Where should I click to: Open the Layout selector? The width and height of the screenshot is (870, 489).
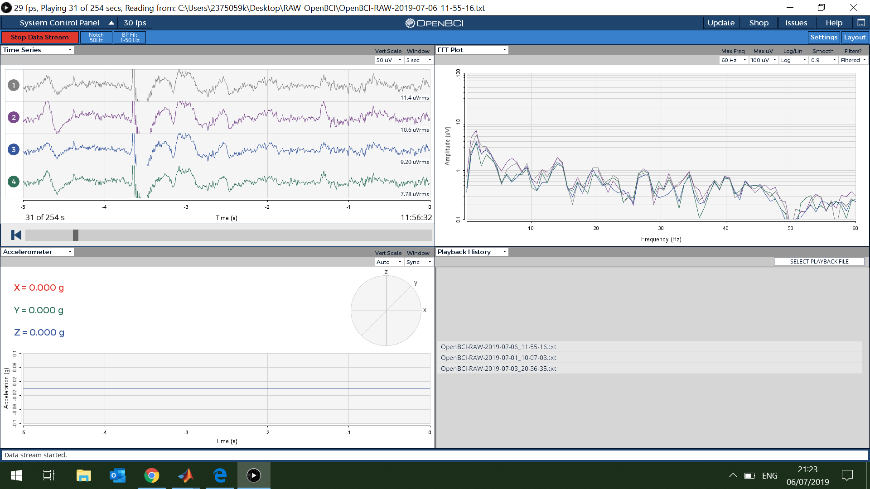click(x=855, y=37)
